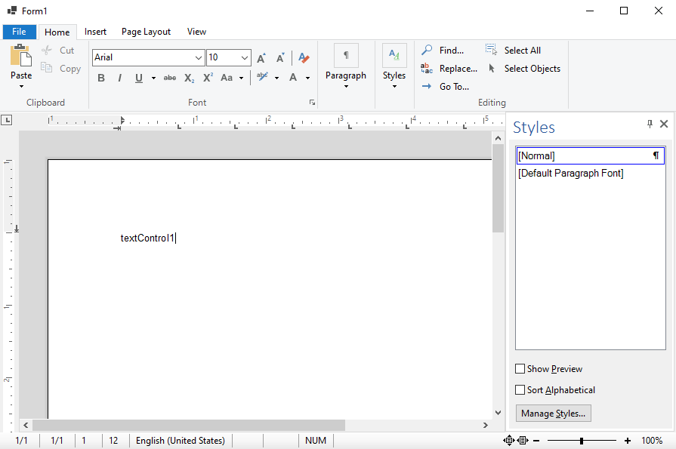Clear formatting with the eraser A icon
The width and height of the screenshot is (676, 449).
pyautogui.click(x=304, y=58)
